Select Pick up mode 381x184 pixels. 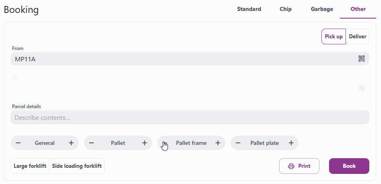pos(333,36)
